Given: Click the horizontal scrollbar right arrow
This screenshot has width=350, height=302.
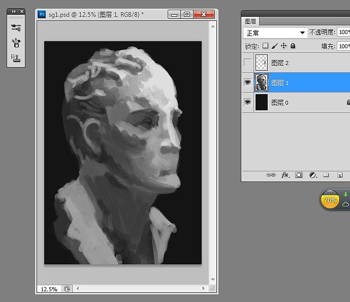Looking at the screenshot, I should point(203,289).
